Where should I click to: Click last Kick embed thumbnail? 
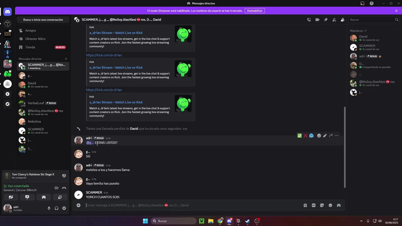(x=183, y=103)
